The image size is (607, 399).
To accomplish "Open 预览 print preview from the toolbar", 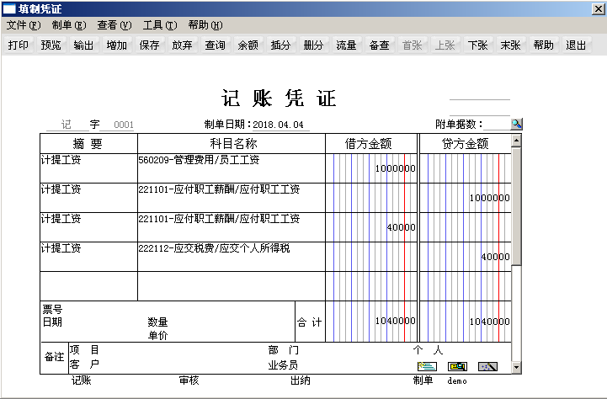I will pyautogui.click(x=51, y=45).
